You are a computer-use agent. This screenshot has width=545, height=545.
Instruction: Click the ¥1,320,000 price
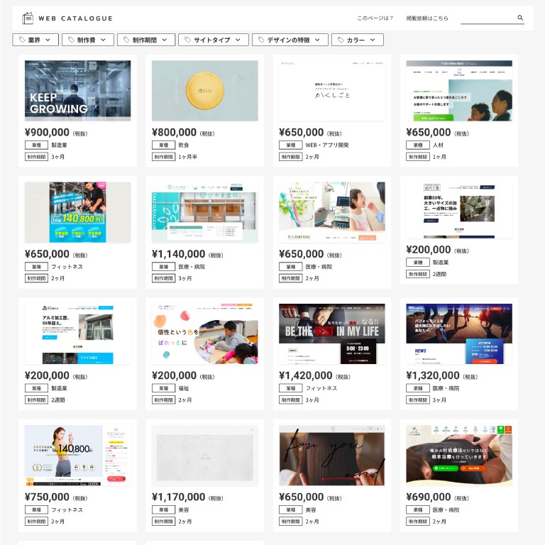[433, 375]
